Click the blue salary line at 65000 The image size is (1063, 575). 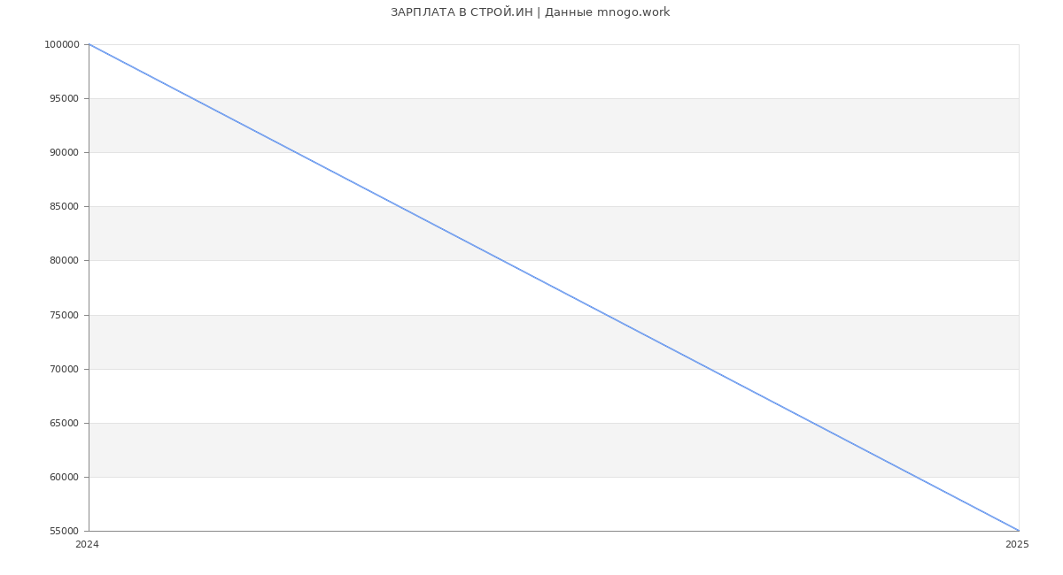812,423
